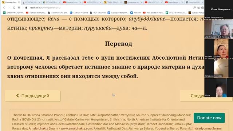Reload the vedabase page
233x131 pixels.
click(x=14, y=8)
